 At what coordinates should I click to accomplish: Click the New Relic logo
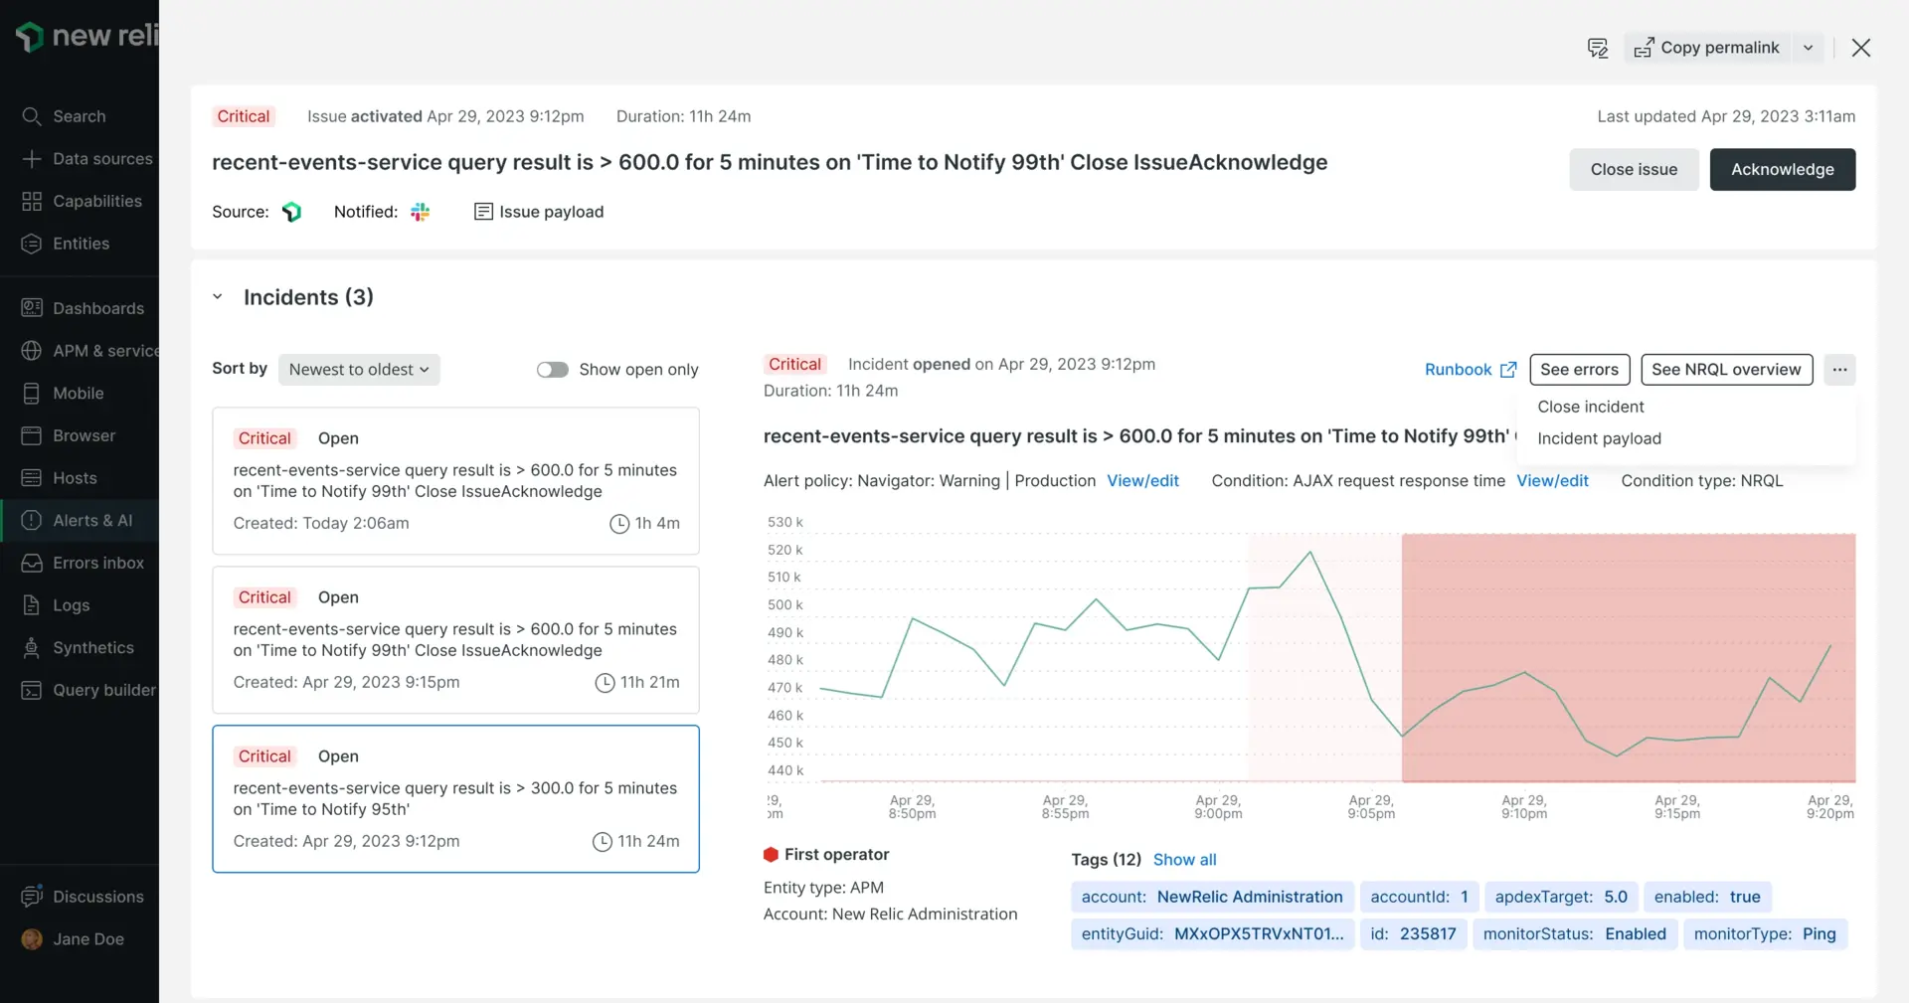point(87,36)
